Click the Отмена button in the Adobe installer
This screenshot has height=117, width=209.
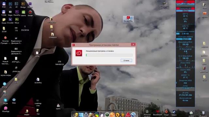[x=126, y=60]
